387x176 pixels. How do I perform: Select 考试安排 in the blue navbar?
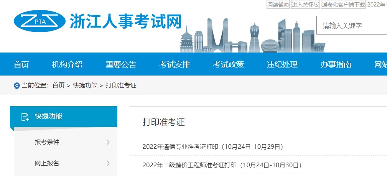(175, 64)
